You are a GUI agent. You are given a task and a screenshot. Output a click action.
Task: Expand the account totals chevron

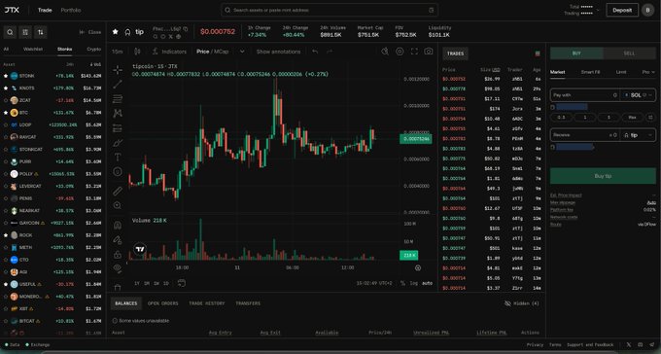pyautogui.click(x=598, y=10)
